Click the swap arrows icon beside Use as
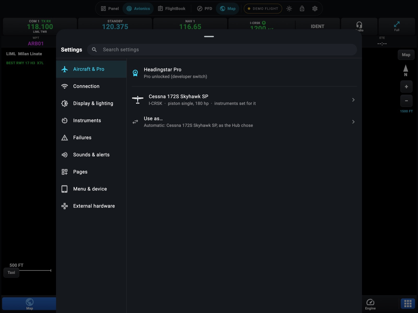Viewport: 418px width, 313px height. coord(135,122)
